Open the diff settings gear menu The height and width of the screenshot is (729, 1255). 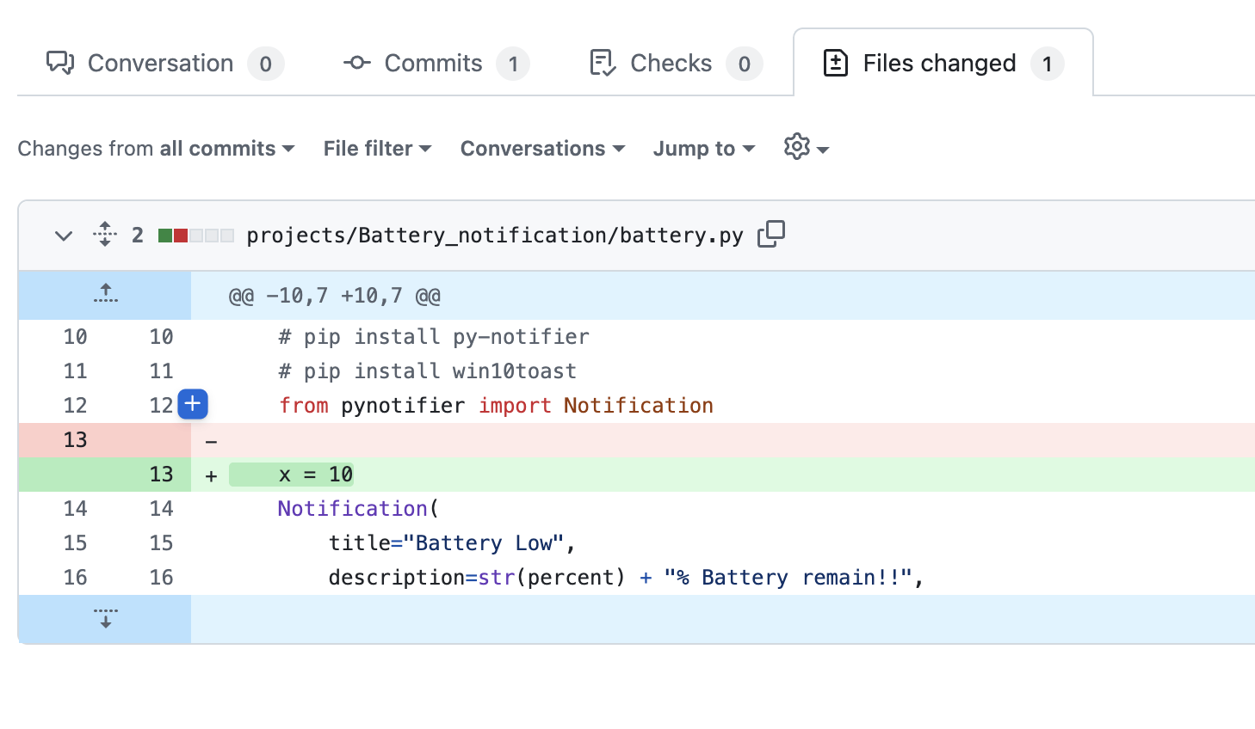806,148
